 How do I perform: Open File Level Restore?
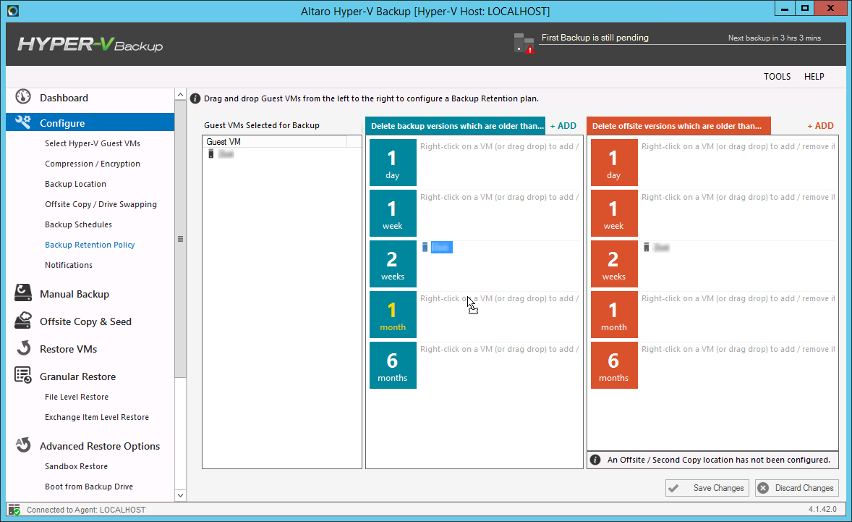point(77,397)
